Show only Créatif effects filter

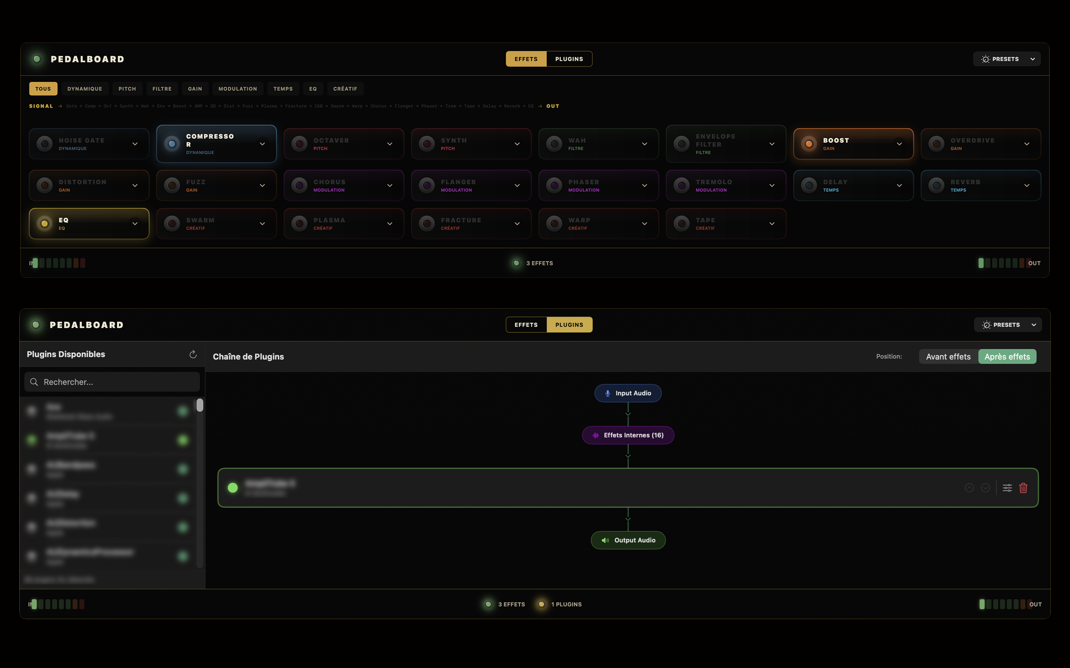pos(345,89)
